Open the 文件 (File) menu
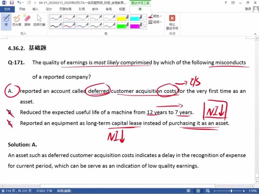 click(x=7, y=9)
